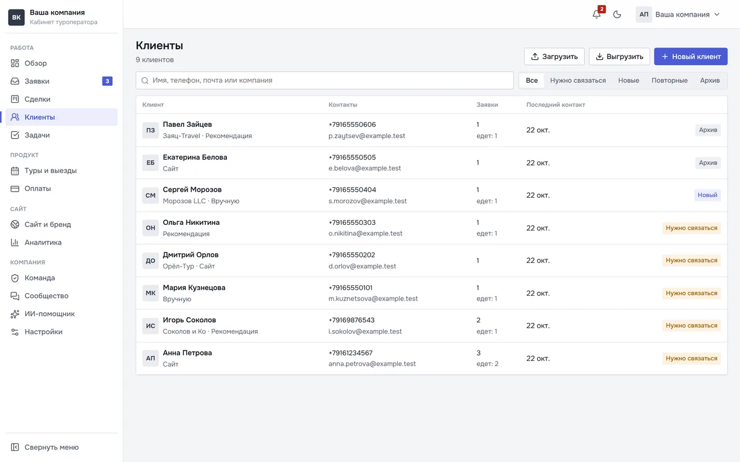Select the Нужно связаться filter tab
740x462 pixels.
(x=578, y=81)
